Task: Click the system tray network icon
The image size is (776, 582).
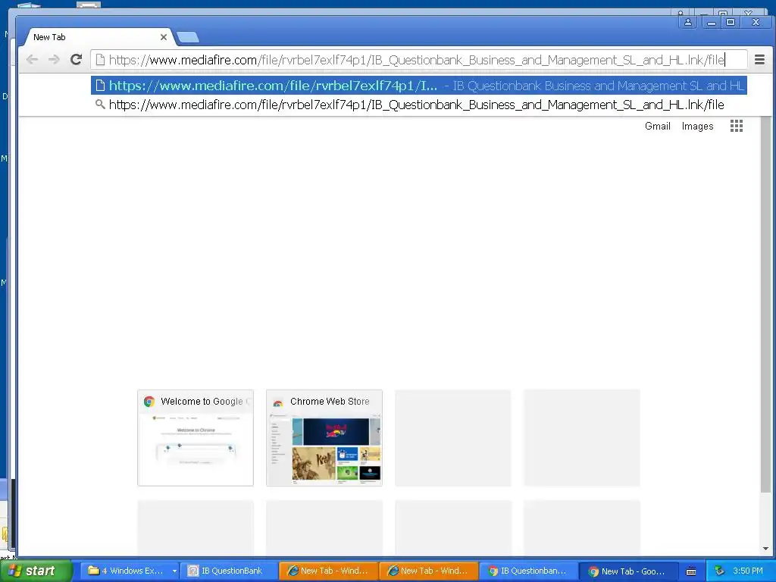Action: point(720,571)
